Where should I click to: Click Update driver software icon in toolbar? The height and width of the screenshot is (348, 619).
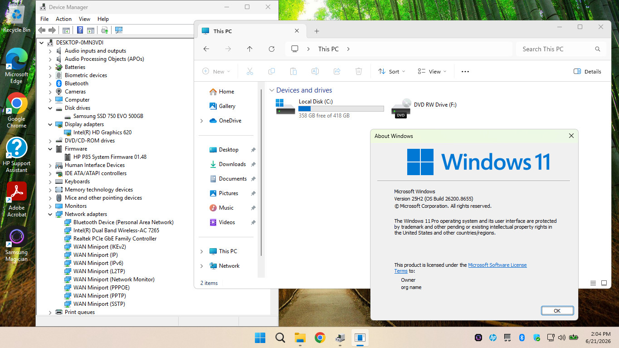(x=105, y=30)
